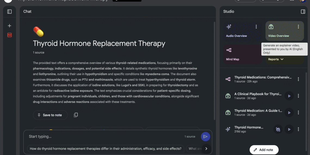Play Thyroid Hormone audio overview
This screenshot has height=155, width=310.
coord(289,129)
